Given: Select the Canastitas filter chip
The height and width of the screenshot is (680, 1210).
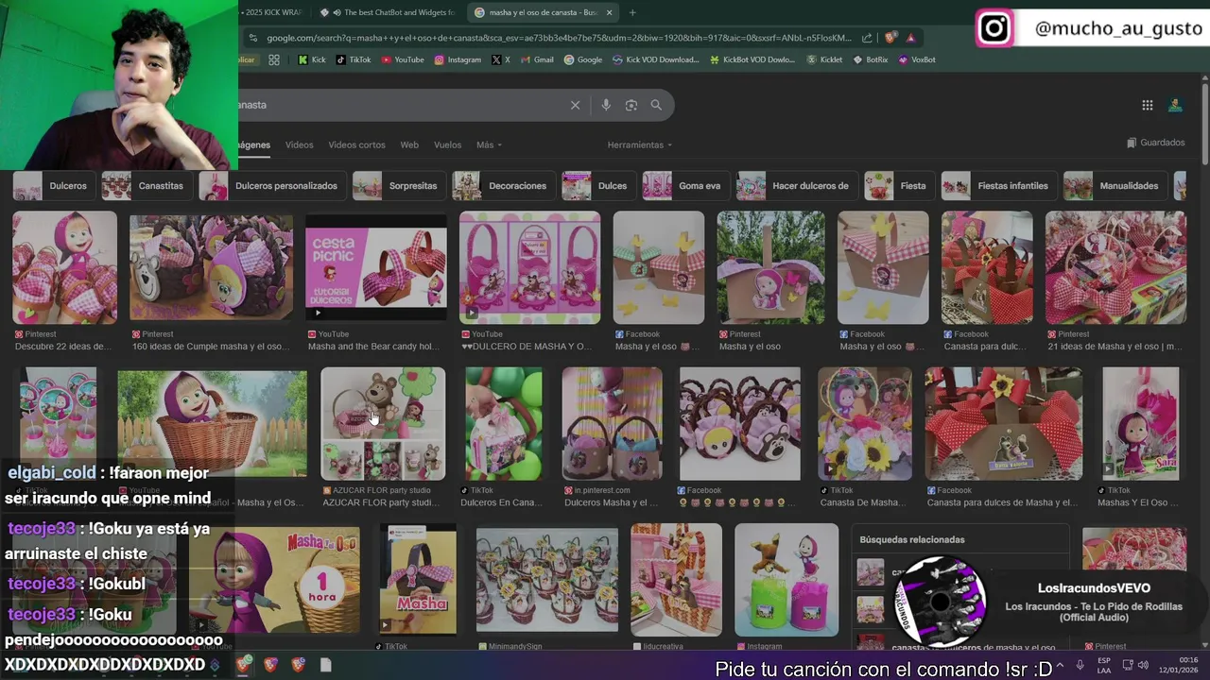Looking at the screenshot, I should pos(146,186).
